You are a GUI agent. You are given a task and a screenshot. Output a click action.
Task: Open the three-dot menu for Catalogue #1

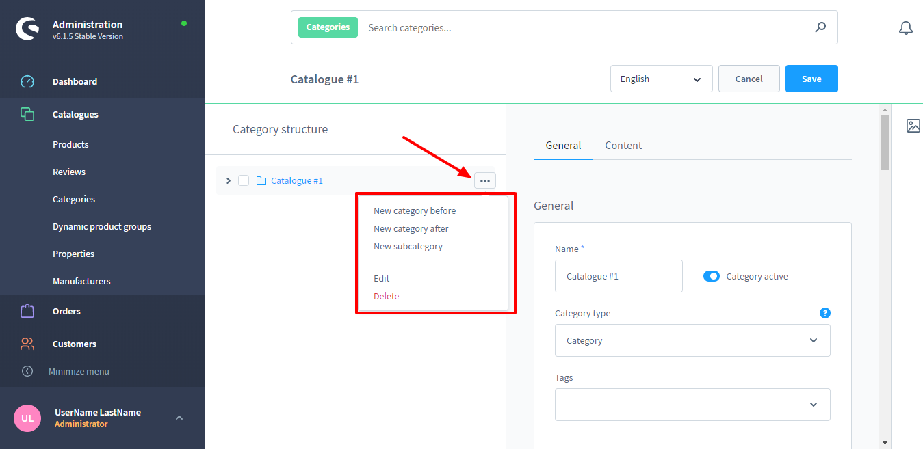(484, 180)
